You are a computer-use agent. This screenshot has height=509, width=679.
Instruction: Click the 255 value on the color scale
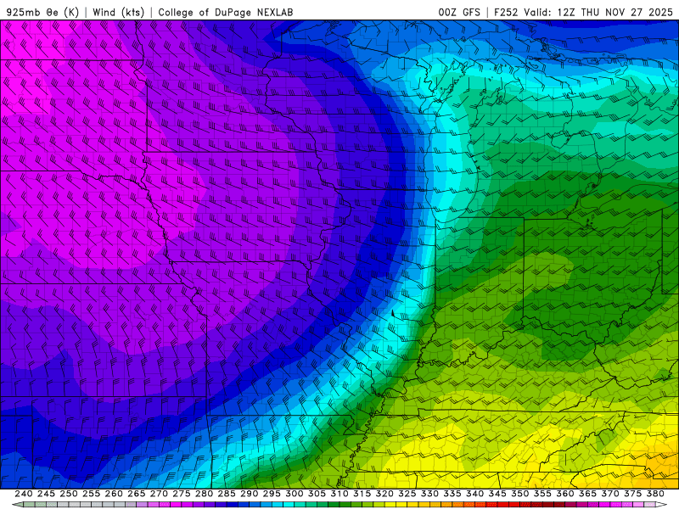click(91, 494)
